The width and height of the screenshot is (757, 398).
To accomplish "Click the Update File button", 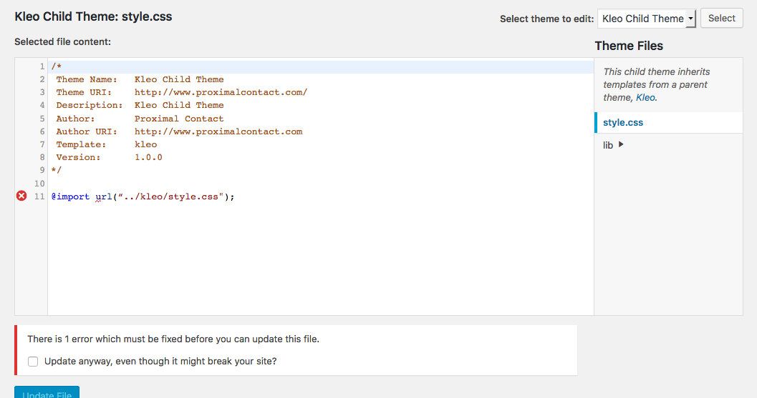I will pyautogui.click(x=47, y=392).
